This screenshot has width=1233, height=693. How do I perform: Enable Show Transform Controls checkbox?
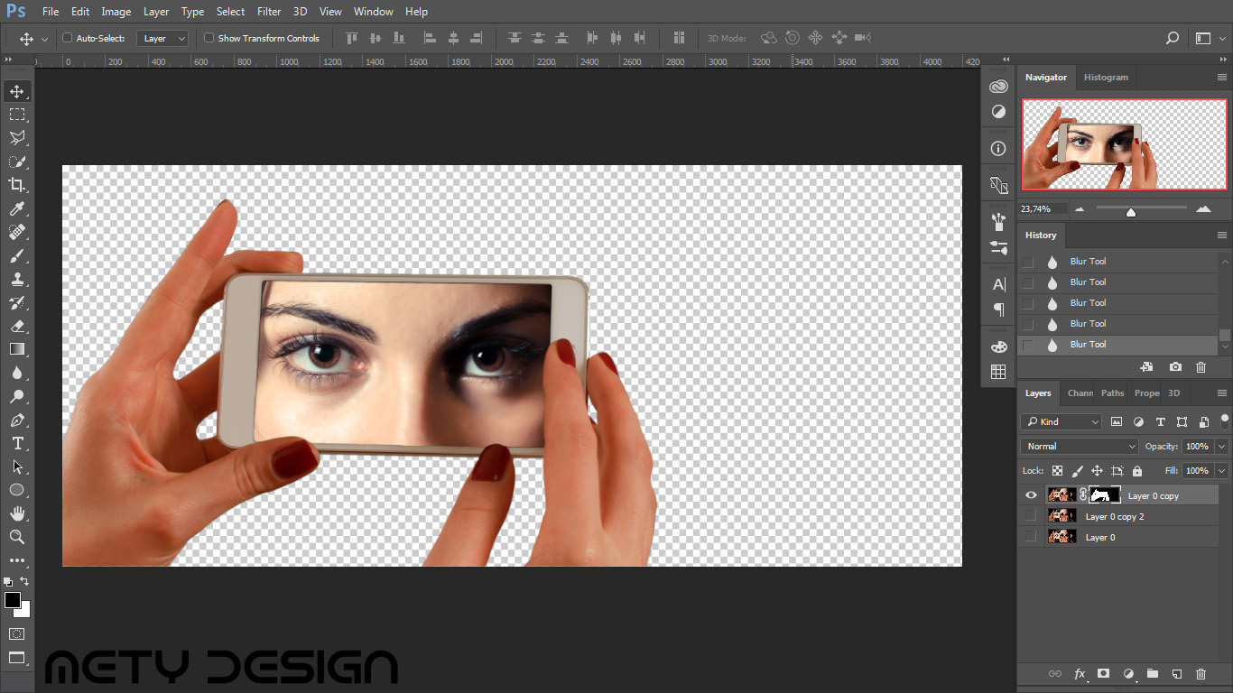(209, 38)
